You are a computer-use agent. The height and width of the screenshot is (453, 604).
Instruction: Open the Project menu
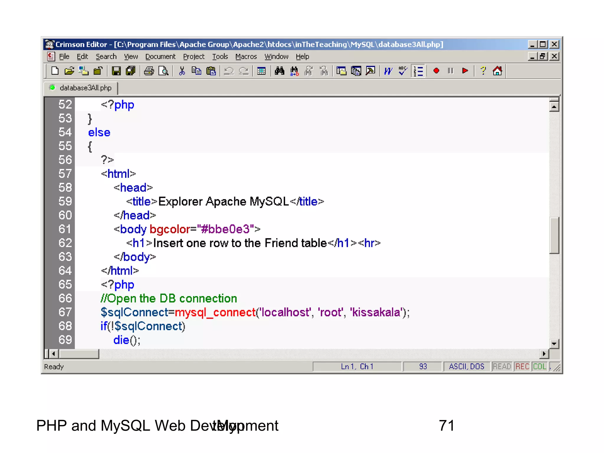(194, 57)
